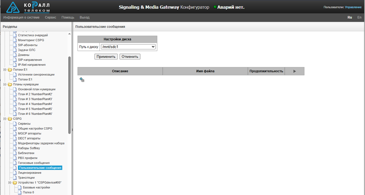Click the Планы нумерации folder icon
The image size is (365, 195).
(x=10, y=84)
